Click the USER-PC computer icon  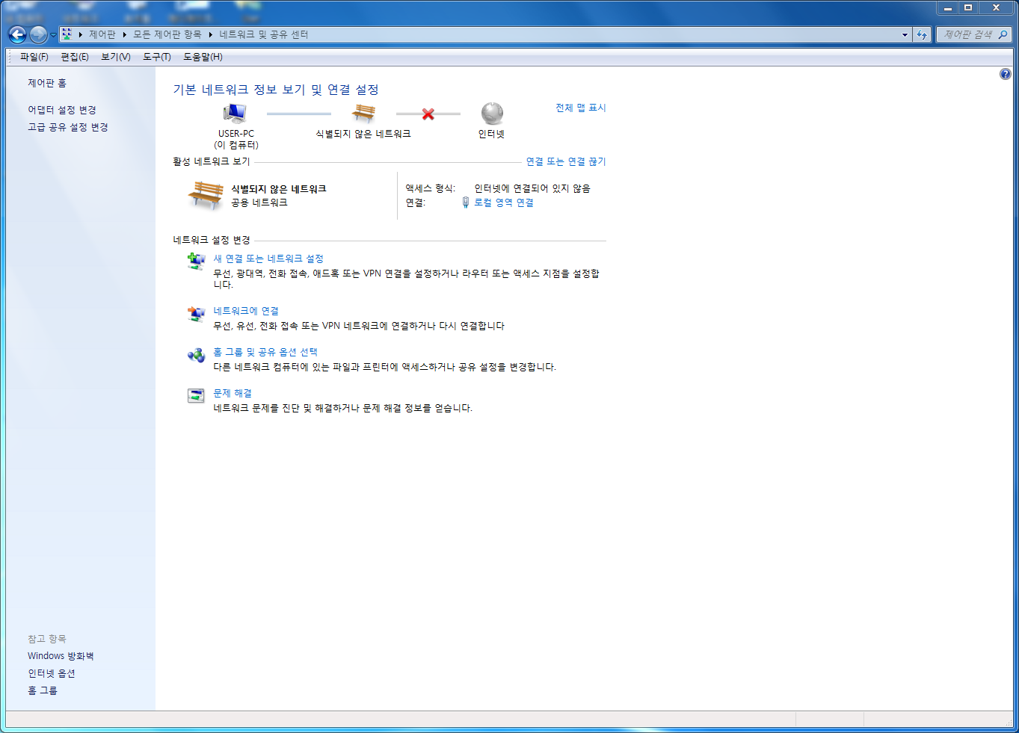[x=235, y=114]
